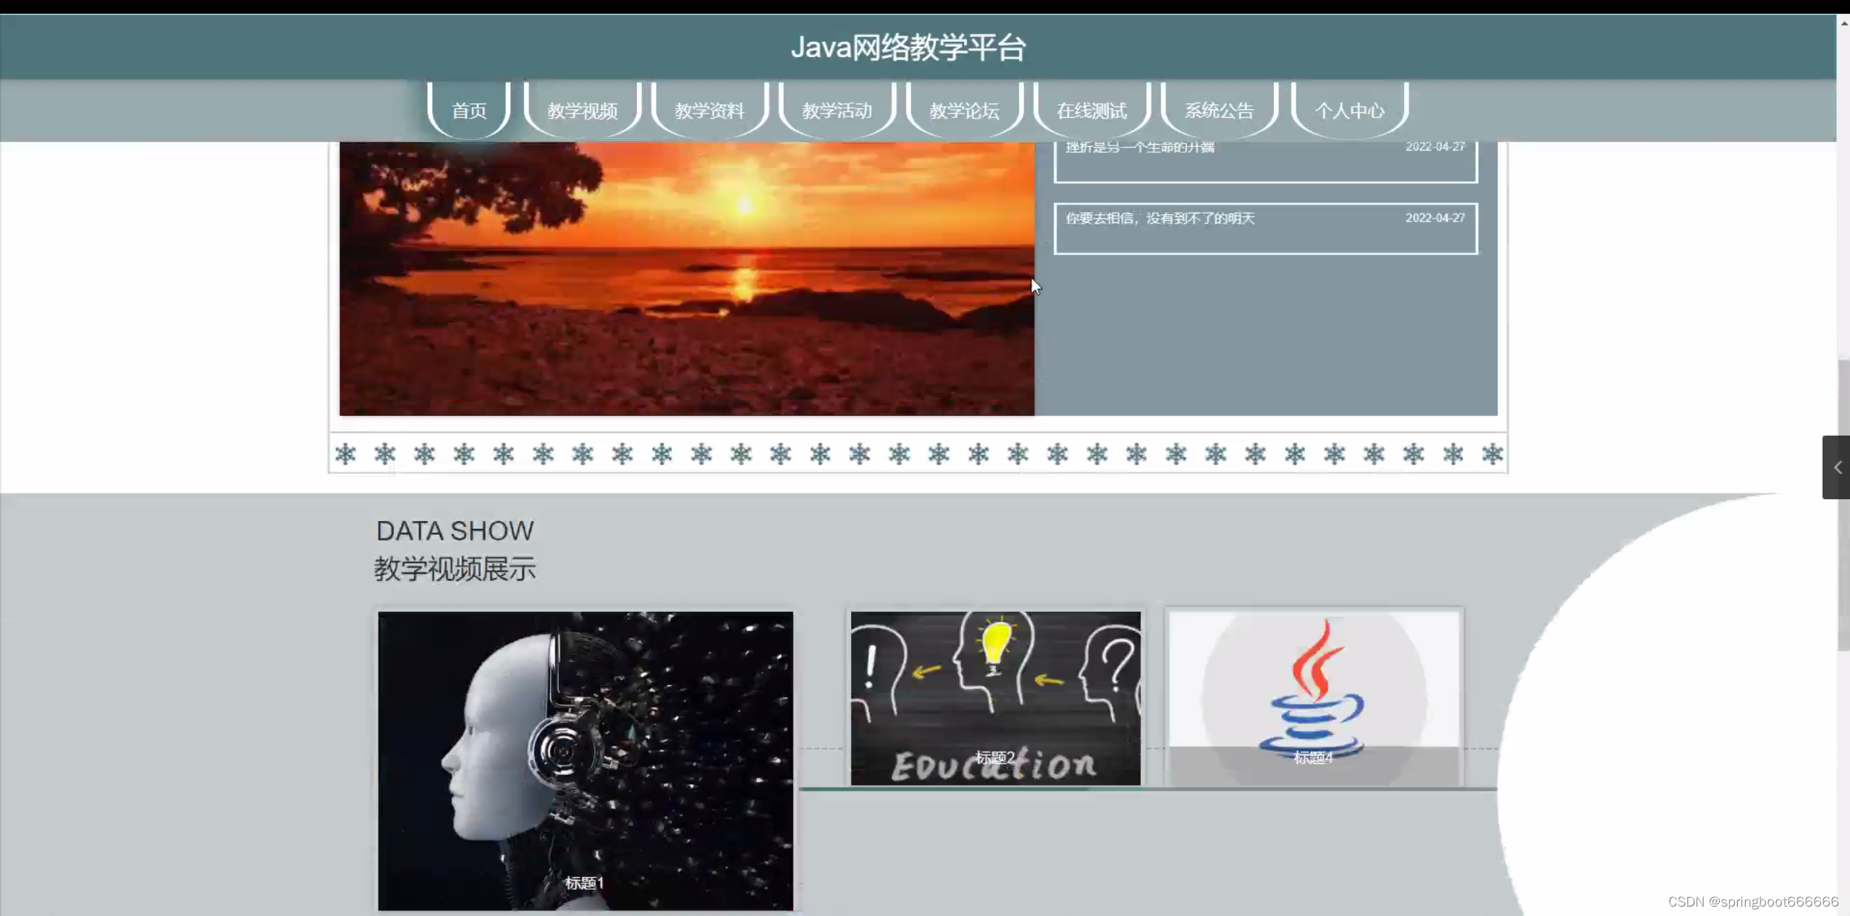Open the 首页 navigation tab
1850x916 pixels.
469,111
